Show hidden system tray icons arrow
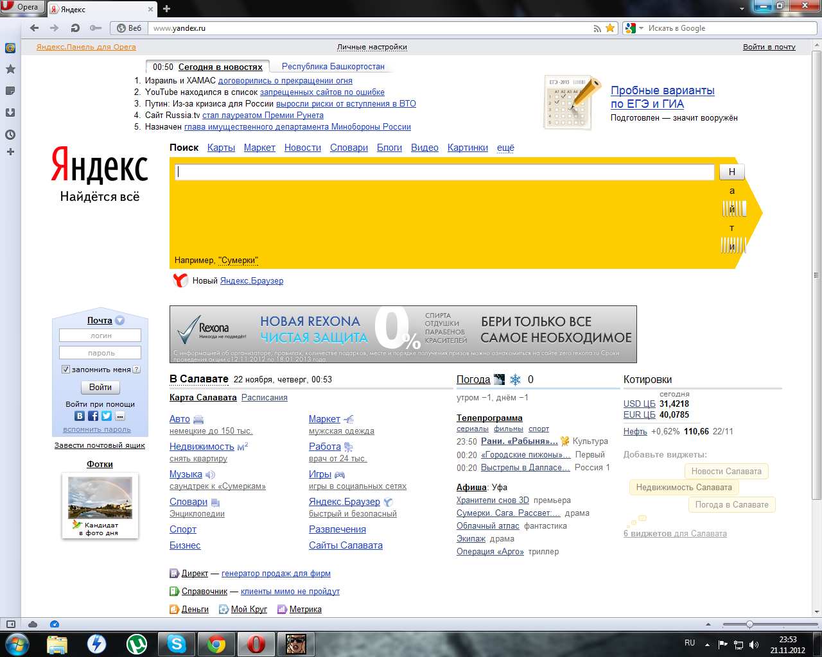The image size is (822, 657). click(x=707, y=644)
